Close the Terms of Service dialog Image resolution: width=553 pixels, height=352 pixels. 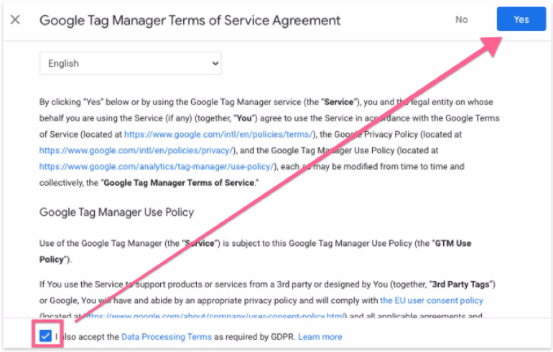pyautogui.click(x=16, y=19)
